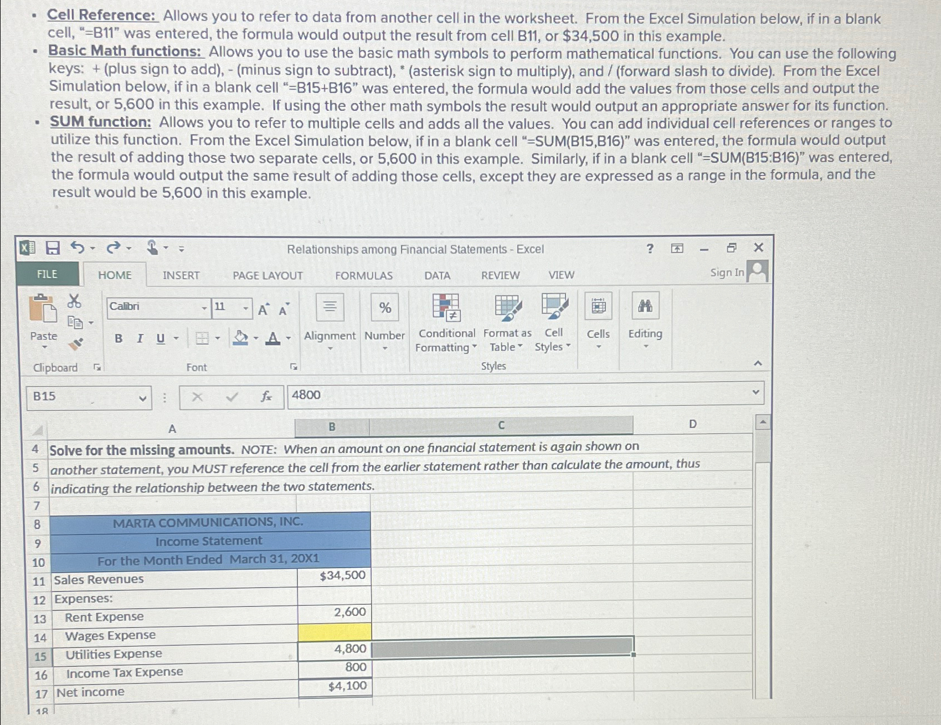Open the Alignment group icon
Image resolution: width=941 pixels, height=725 pixels.
click(x=330, y=307)
